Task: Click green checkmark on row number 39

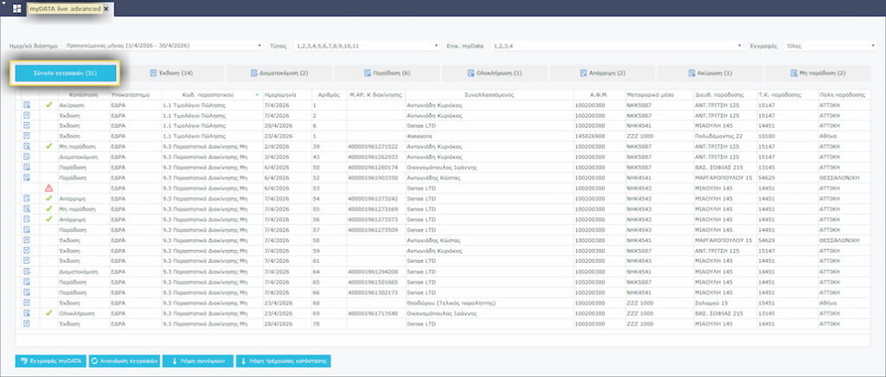Action: (x=48, y=146)
